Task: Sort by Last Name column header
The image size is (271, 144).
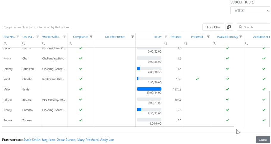Action: 28,37
